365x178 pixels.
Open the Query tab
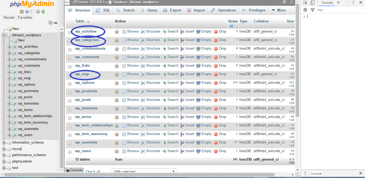coord(149,10)
